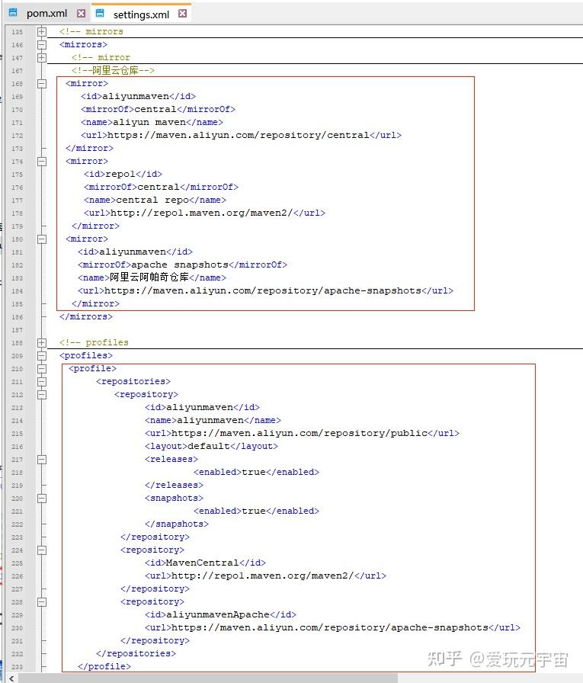The width and height of the screenshot is (583, 683).
Task: Expand the folded mirror comment at line 147
Action: [x=42, y=57]
